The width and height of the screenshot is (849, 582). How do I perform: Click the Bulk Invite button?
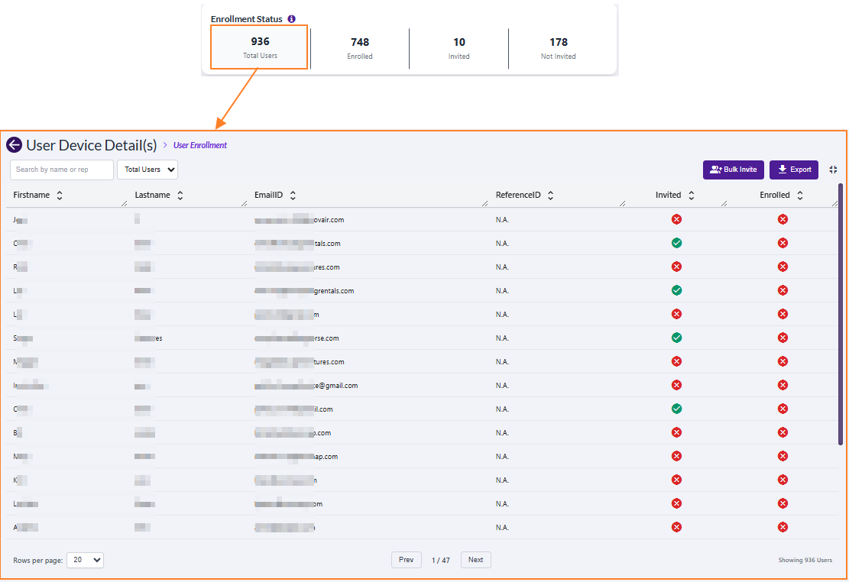[733, 170]
